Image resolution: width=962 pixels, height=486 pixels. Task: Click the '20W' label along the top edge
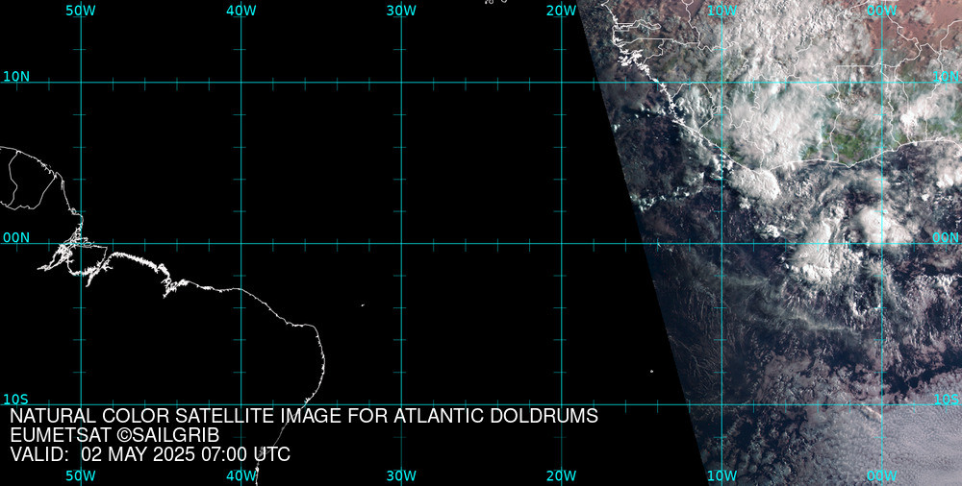(562, 11)
